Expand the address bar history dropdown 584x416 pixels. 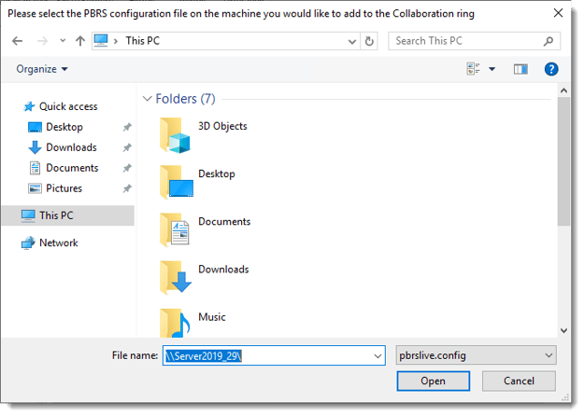(351, 41)
